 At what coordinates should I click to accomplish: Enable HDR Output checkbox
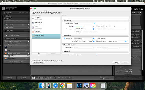(75, 32)
